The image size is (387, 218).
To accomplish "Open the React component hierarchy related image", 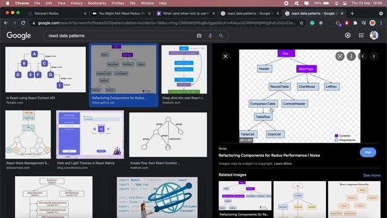I will pos(354,199).
